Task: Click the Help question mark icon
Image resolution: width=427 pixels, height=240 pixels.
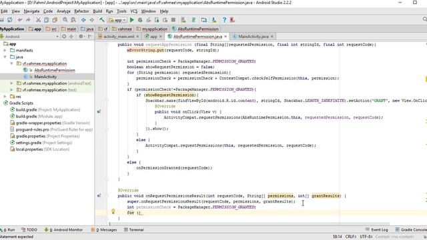Action: 224,20
